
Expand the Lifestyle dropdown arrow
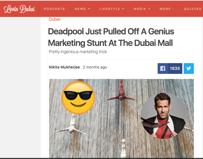point(123,9)
